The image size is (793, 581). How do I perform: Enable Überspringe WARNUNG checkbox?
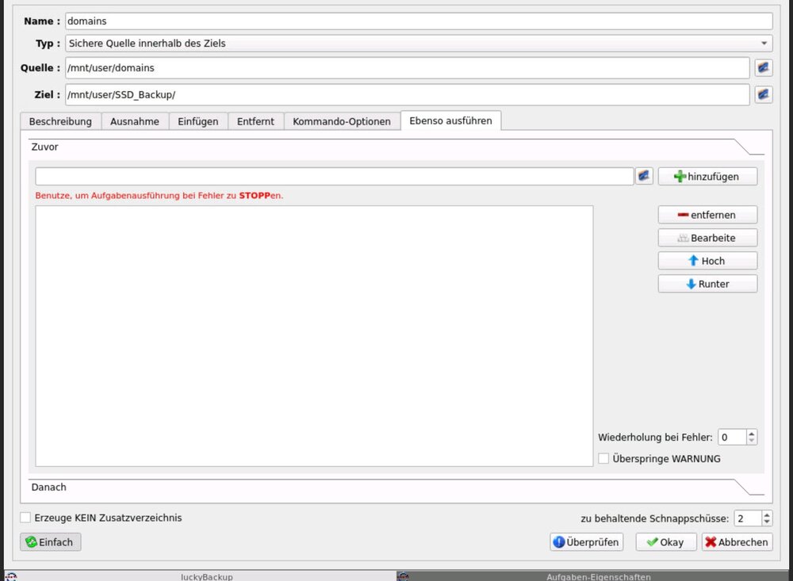603,459
